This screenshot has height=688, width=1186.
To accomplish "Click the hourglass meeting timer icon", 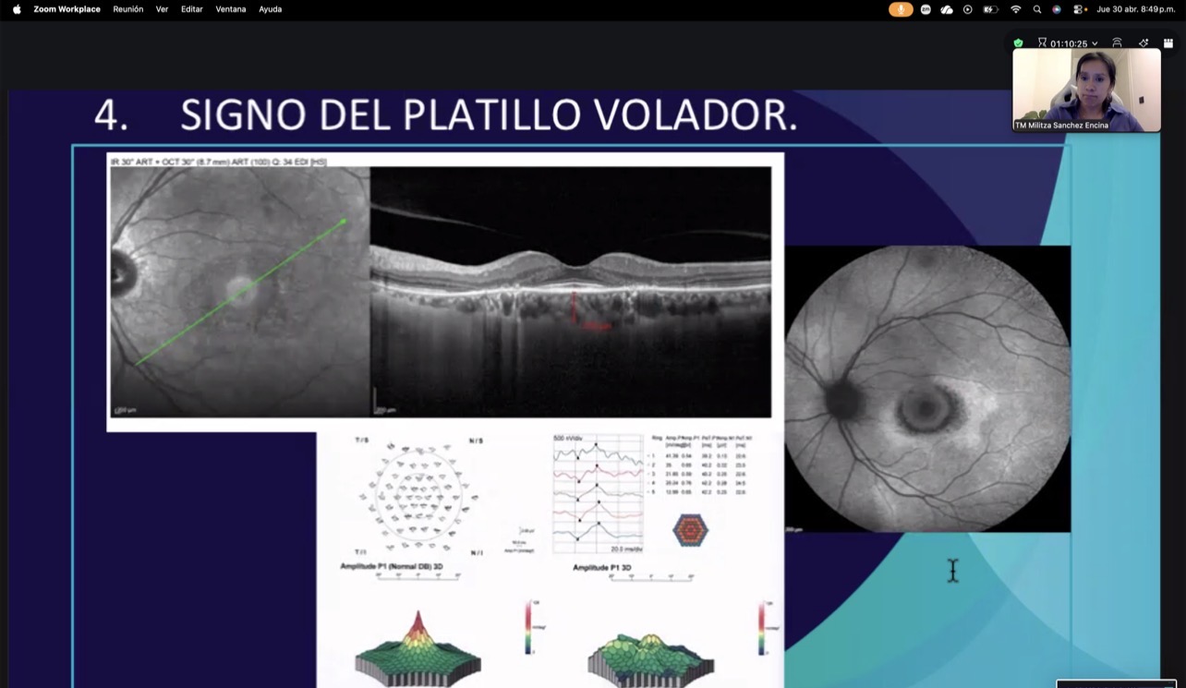I will point(1042,42).
